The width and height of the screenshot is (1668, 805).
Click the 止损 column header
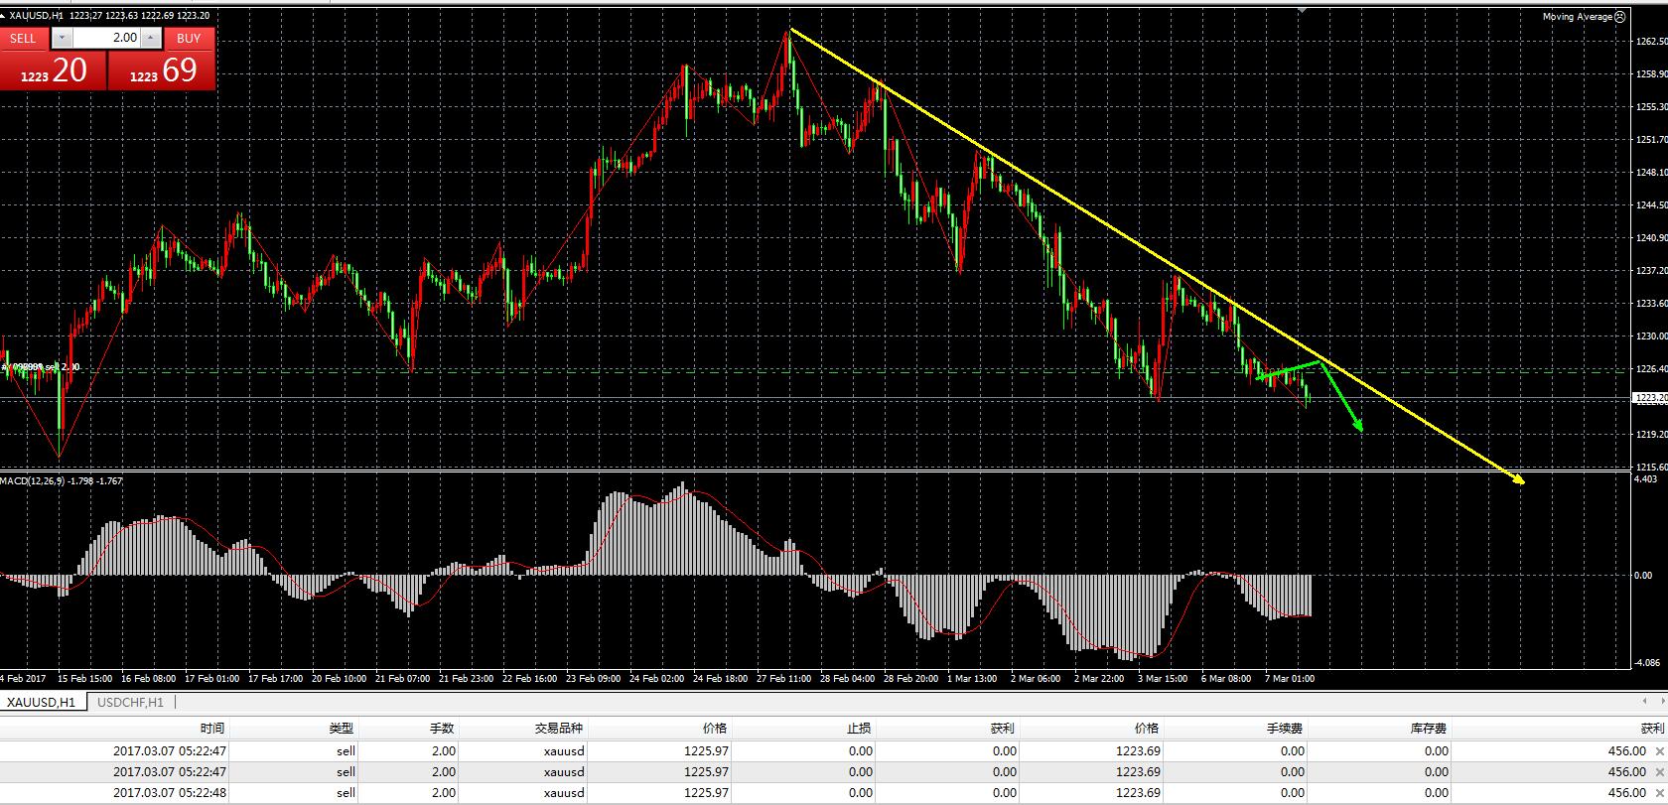(859, 728)
